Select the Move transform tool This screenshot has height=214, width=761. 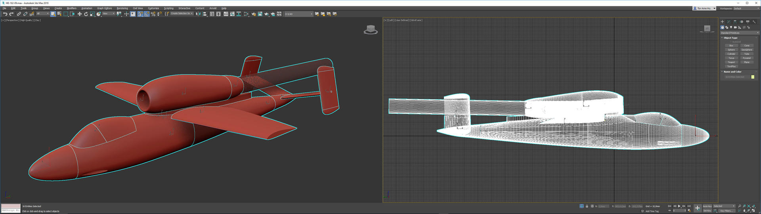[x=79, y=14]
